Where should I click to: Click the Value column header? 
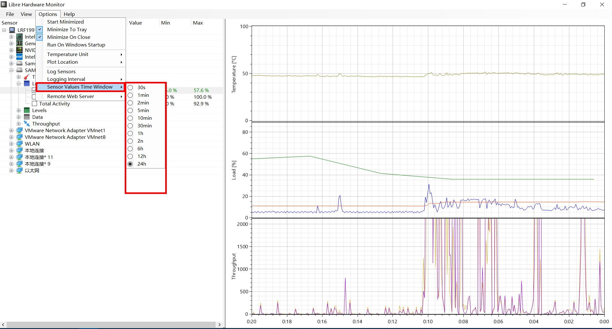coord(143,23)
